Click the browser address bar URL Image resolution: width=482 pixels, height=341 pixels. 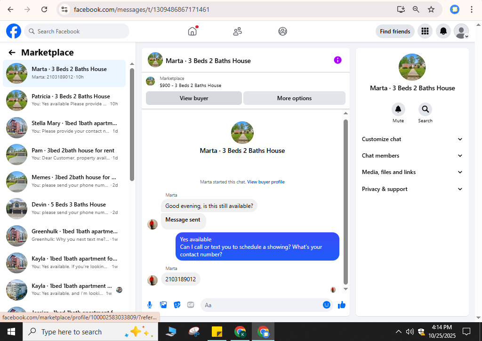coord(141,9)
